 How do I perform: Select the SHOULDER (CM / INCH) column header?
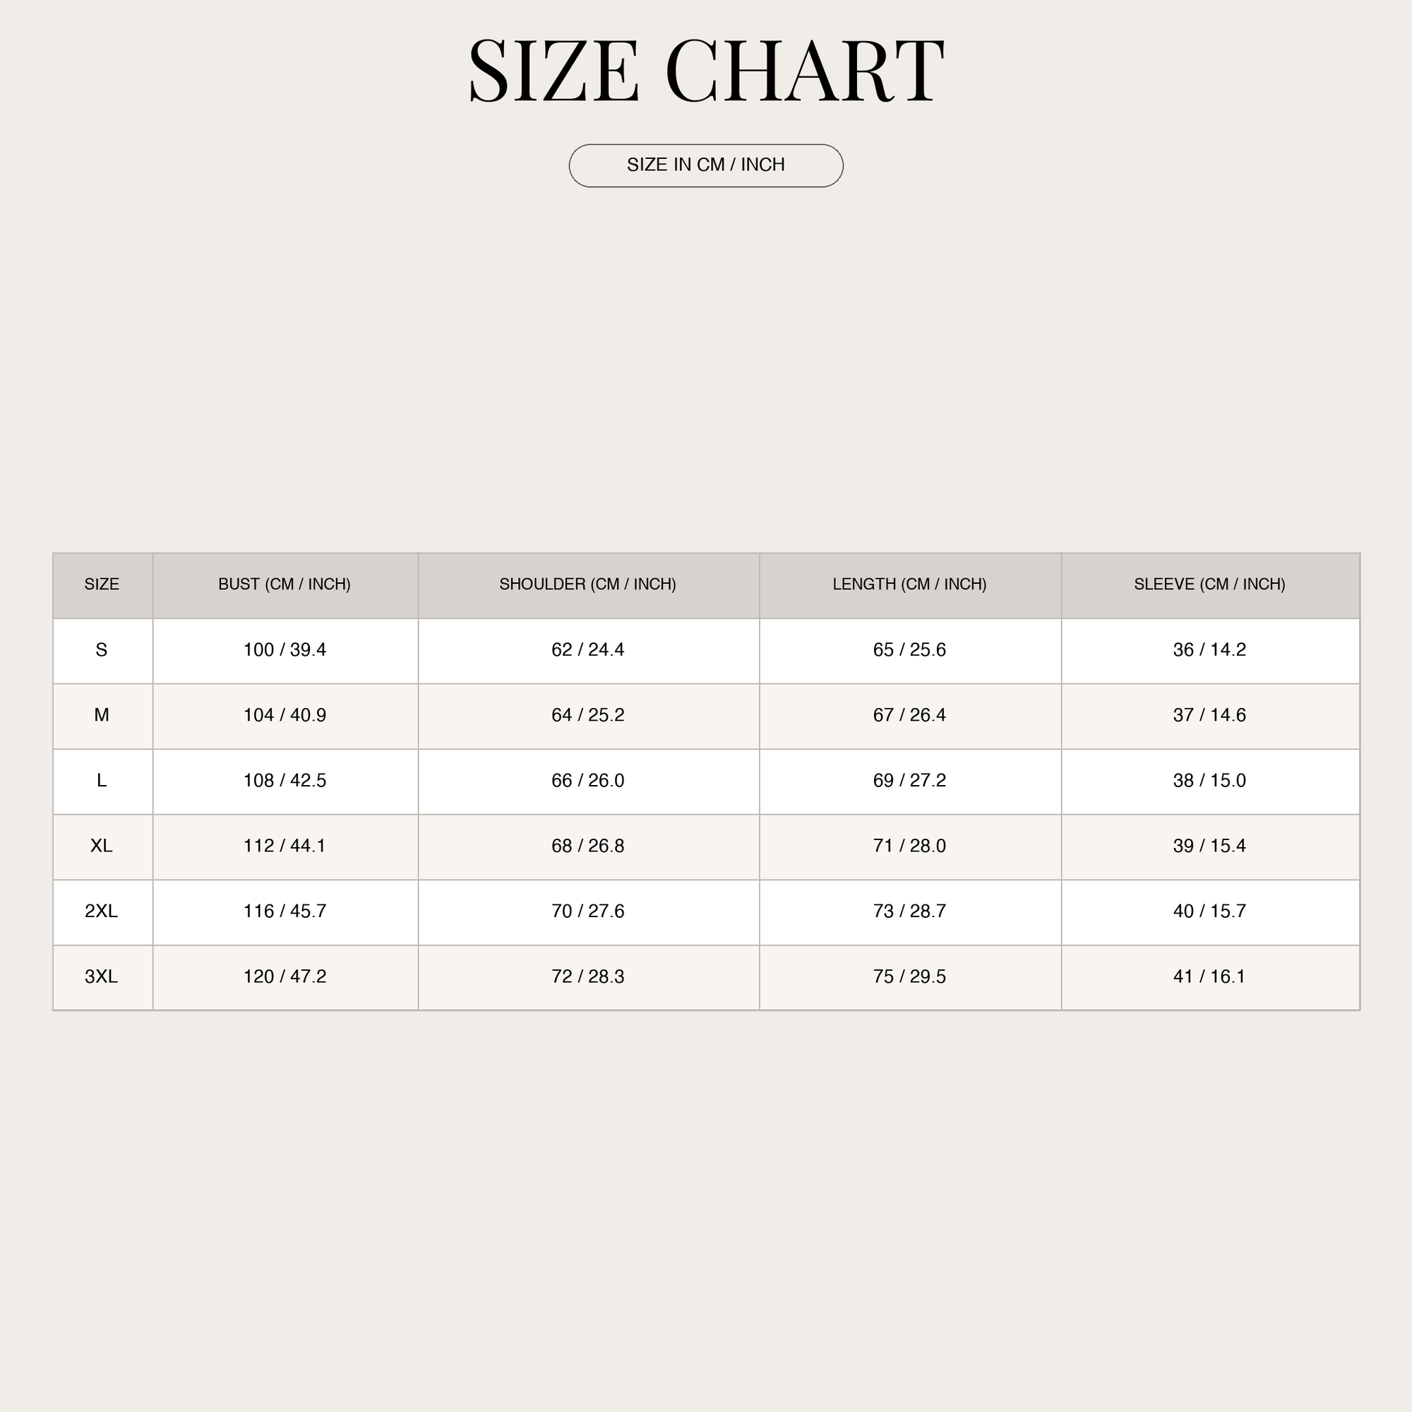point(588,585)
